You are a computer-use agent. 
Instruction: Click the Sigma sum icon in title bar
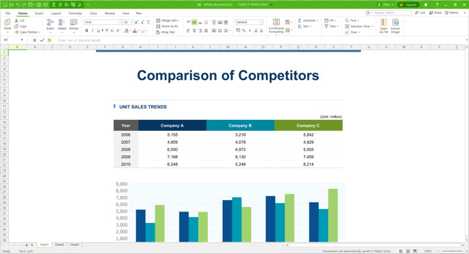pyautogui.click(x=54, y=5)
